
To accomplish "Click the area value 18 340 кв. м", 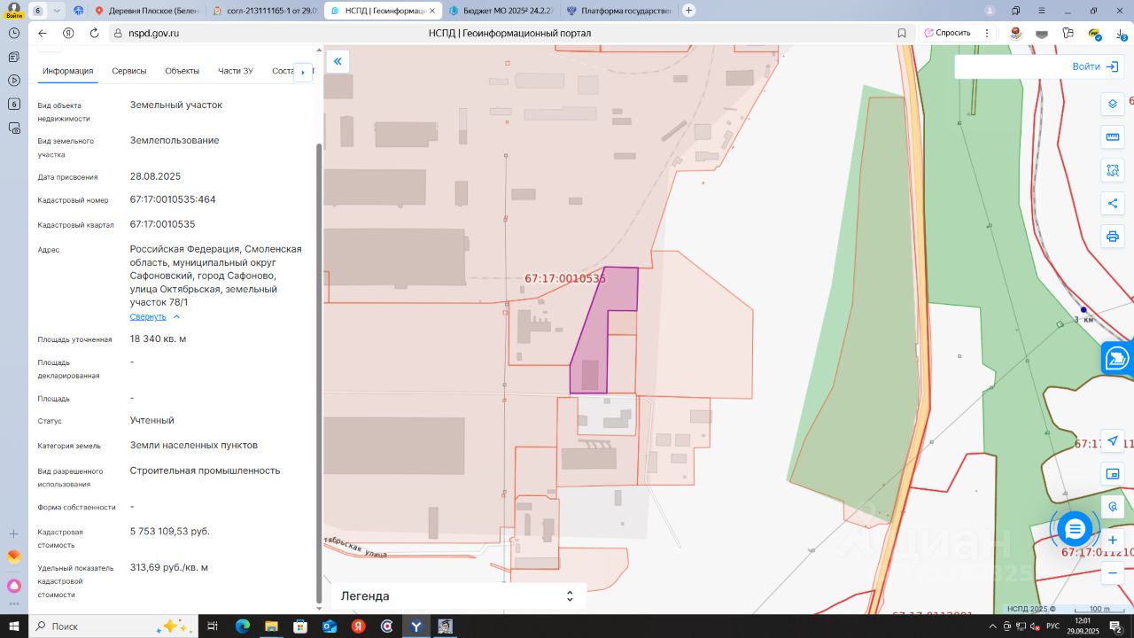I will [158, 339].
